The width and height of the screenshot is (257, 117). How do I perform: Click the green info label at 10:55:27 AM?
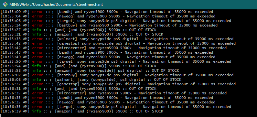(37, 30)
